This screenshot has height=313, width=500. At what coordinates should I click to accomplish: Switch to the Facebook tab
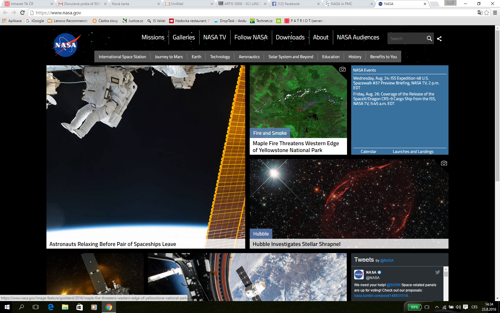[x=296, y=4]
